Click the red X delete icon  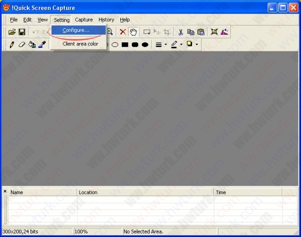tap(123, 32)
